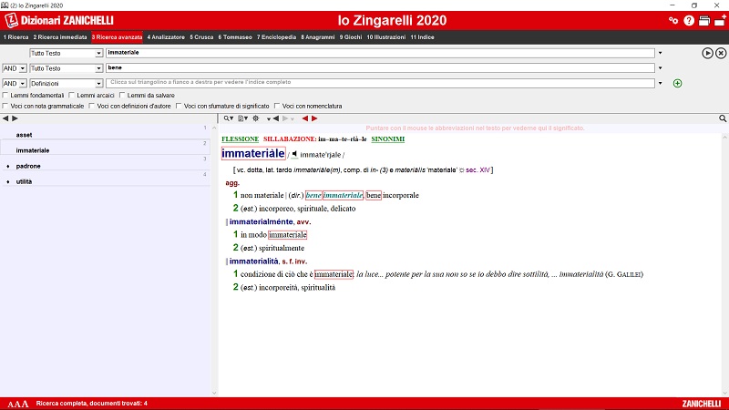Click the immaterialità derived lemma
Viewport: 729px width, 410px height.
coord(253,261)
